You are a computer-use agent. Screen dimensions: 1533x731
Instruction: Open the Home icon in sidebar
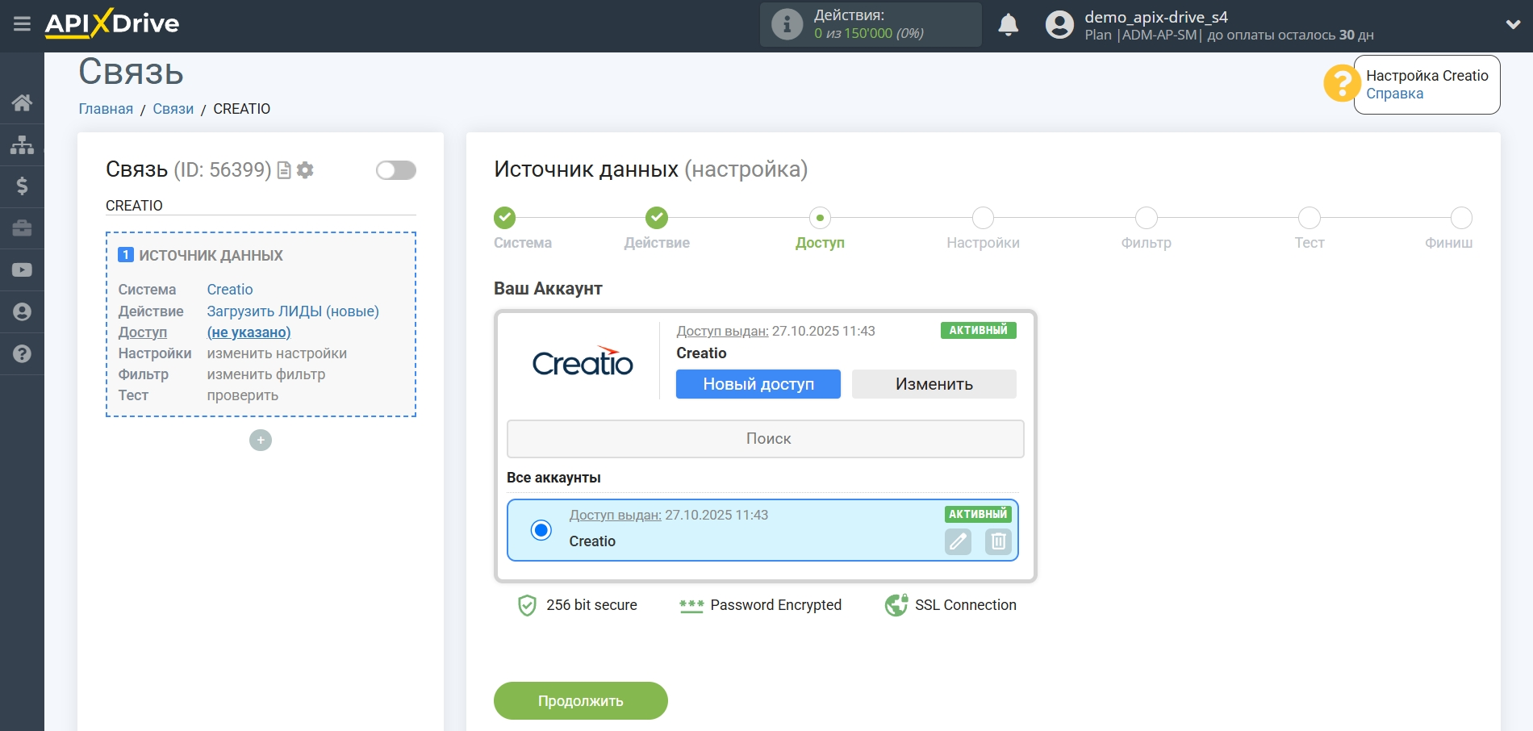pyautogui.click(x=22, y=102)
